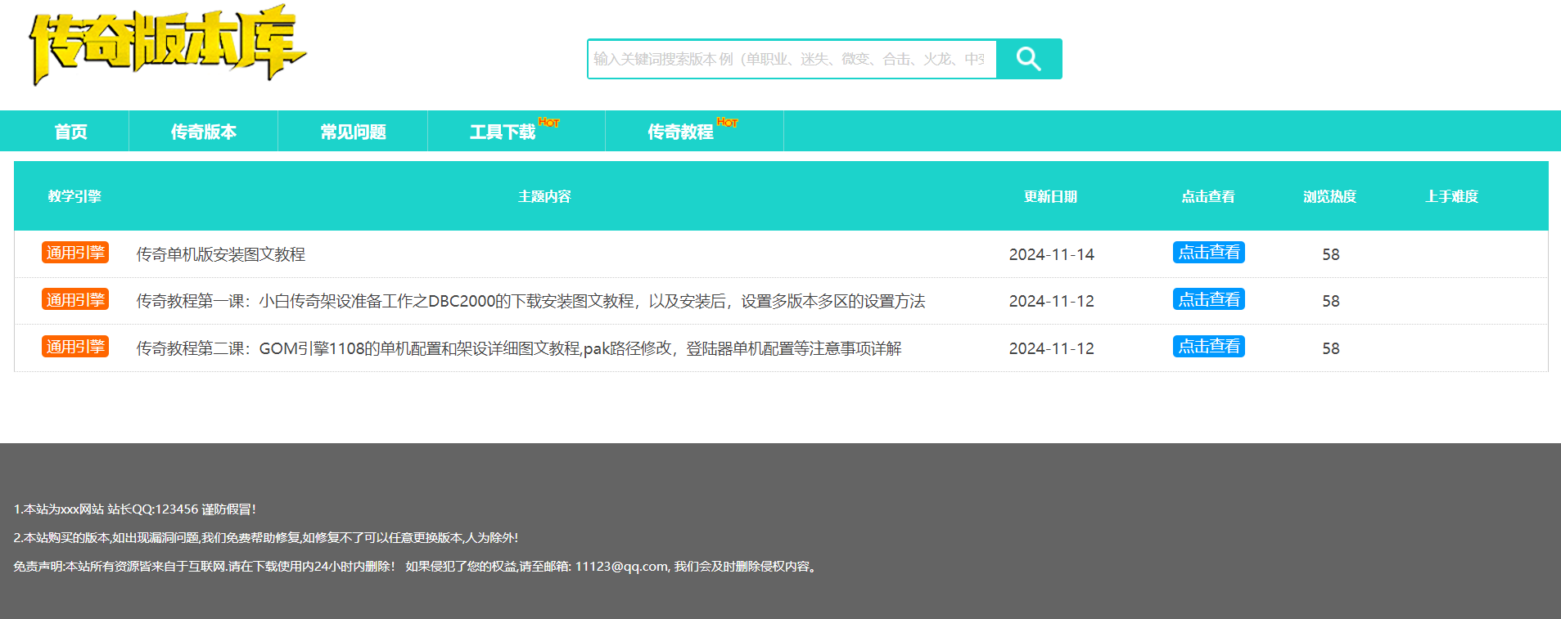This screenshot has width=1561, height=619.
Task: Click 点击查看 for the 第一课 tutorial
Action: pos(1208,300)
